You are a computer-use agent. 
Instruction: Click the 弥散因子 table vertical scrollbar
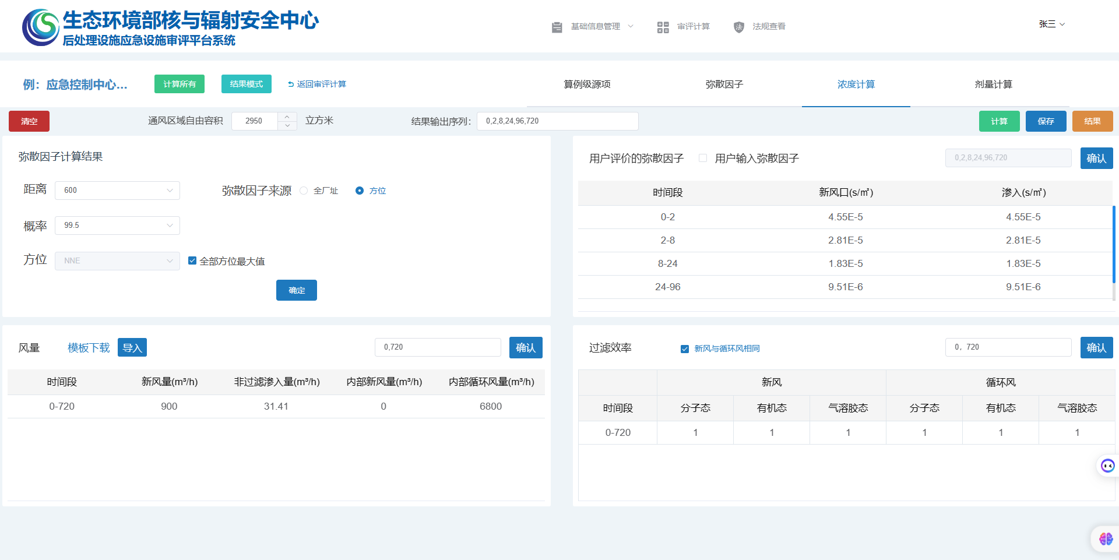[x=1114, y=245]
